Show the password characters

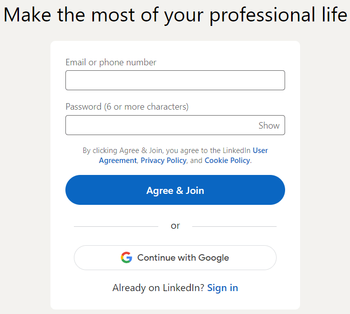[x=269, y=126]
